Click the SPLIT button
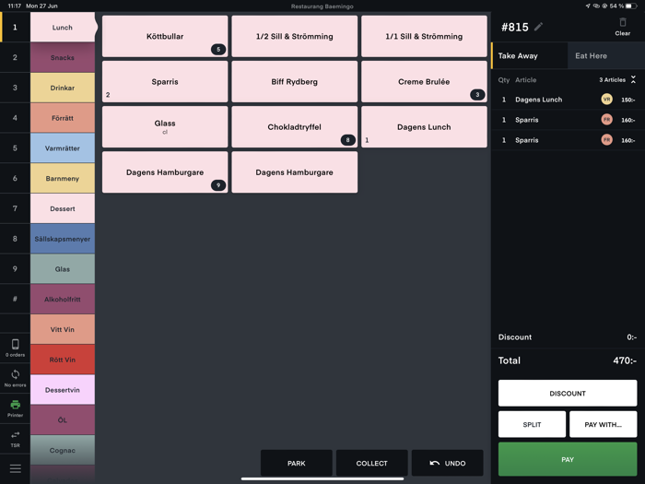This screenshot has height=484, width=645. [x=532, y=424]
